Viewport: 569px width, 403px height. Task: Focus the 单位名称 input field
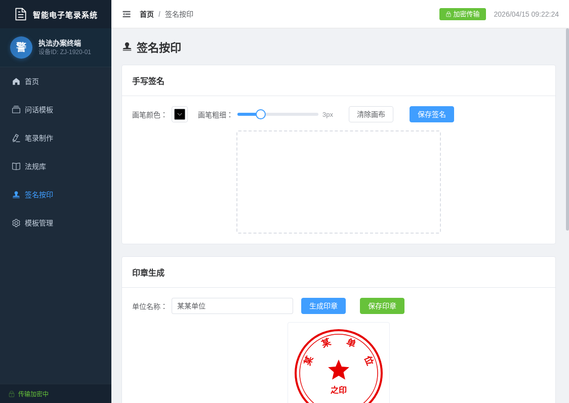click(x=232, y=306)
